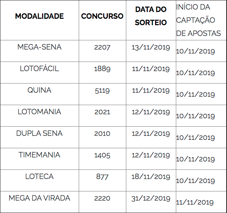Click concurso number 2220
This screenshot has height=213, width=227.
click(x=102, y=198)
